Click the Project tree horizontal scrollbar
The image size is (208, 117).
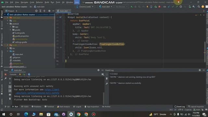pos(15,67)
